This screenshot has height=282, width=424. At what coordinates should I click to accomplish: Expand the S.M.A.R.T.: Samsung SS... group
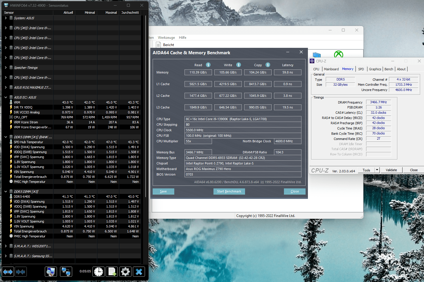point(6,256)
